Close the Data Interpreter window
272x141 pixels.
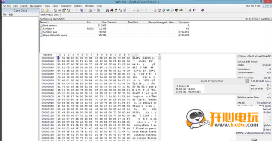tap(247, 81)
